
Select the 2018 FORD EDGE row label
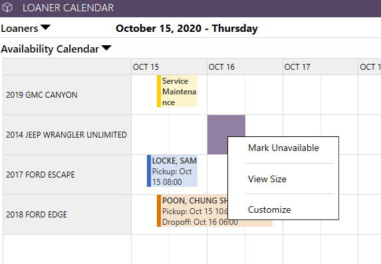click(67, 214)
